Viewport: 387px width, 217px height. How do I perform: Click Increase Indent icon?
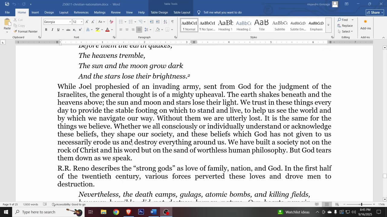click(x=158, y=22)
